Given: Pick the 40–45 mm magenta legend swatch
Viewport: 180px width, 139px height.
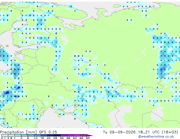Looking at the screenshot, I should [x=77, y=135].
